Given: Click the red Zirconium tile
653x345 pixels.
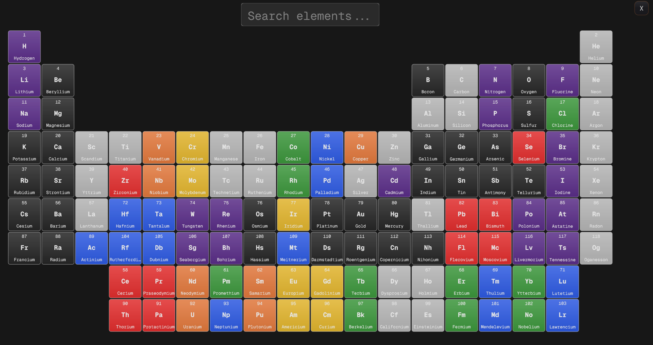Looking at the screenshot, I should 125,181.
